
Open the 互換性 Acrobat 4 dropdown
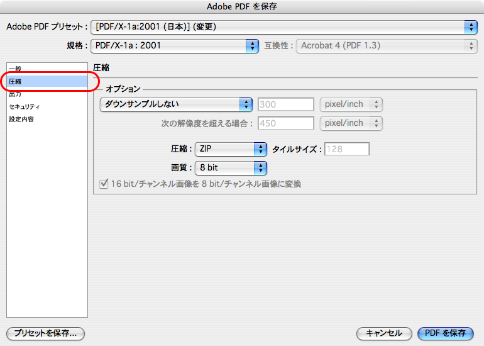click(x=387, y=46)
